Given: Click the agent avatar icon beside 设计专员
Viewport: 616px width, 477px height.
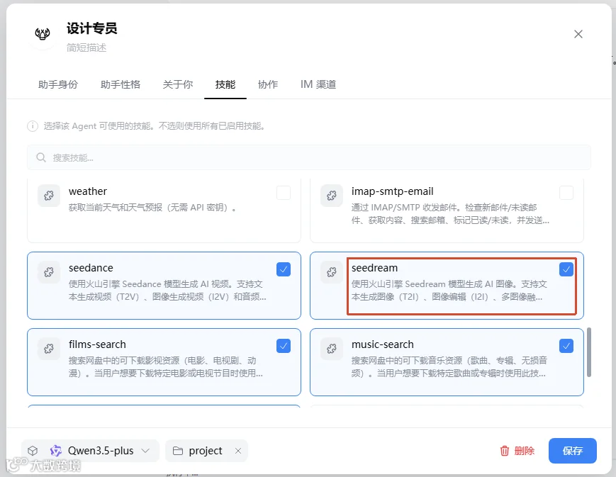Looking at the screenshot, I should click(43, 34).
